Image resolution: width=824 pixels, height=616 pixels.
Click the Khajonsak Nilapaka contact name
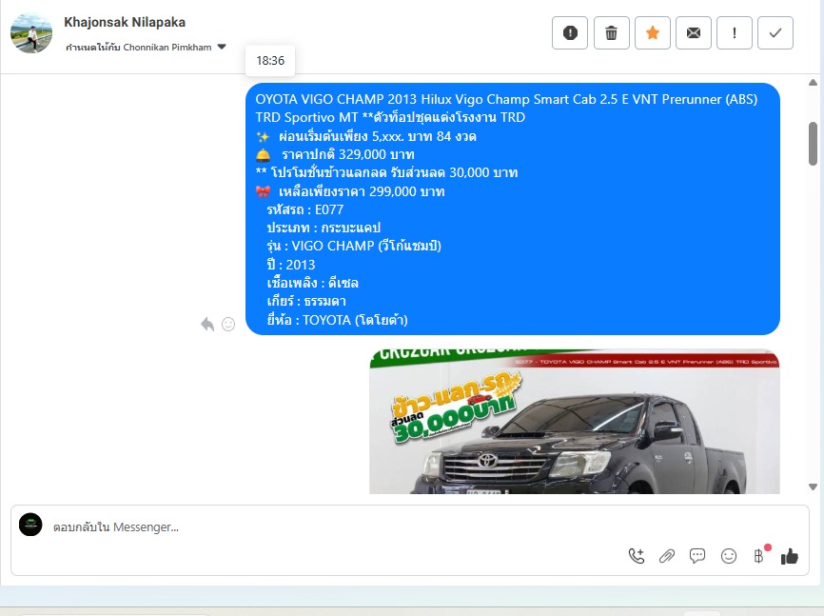125,22
